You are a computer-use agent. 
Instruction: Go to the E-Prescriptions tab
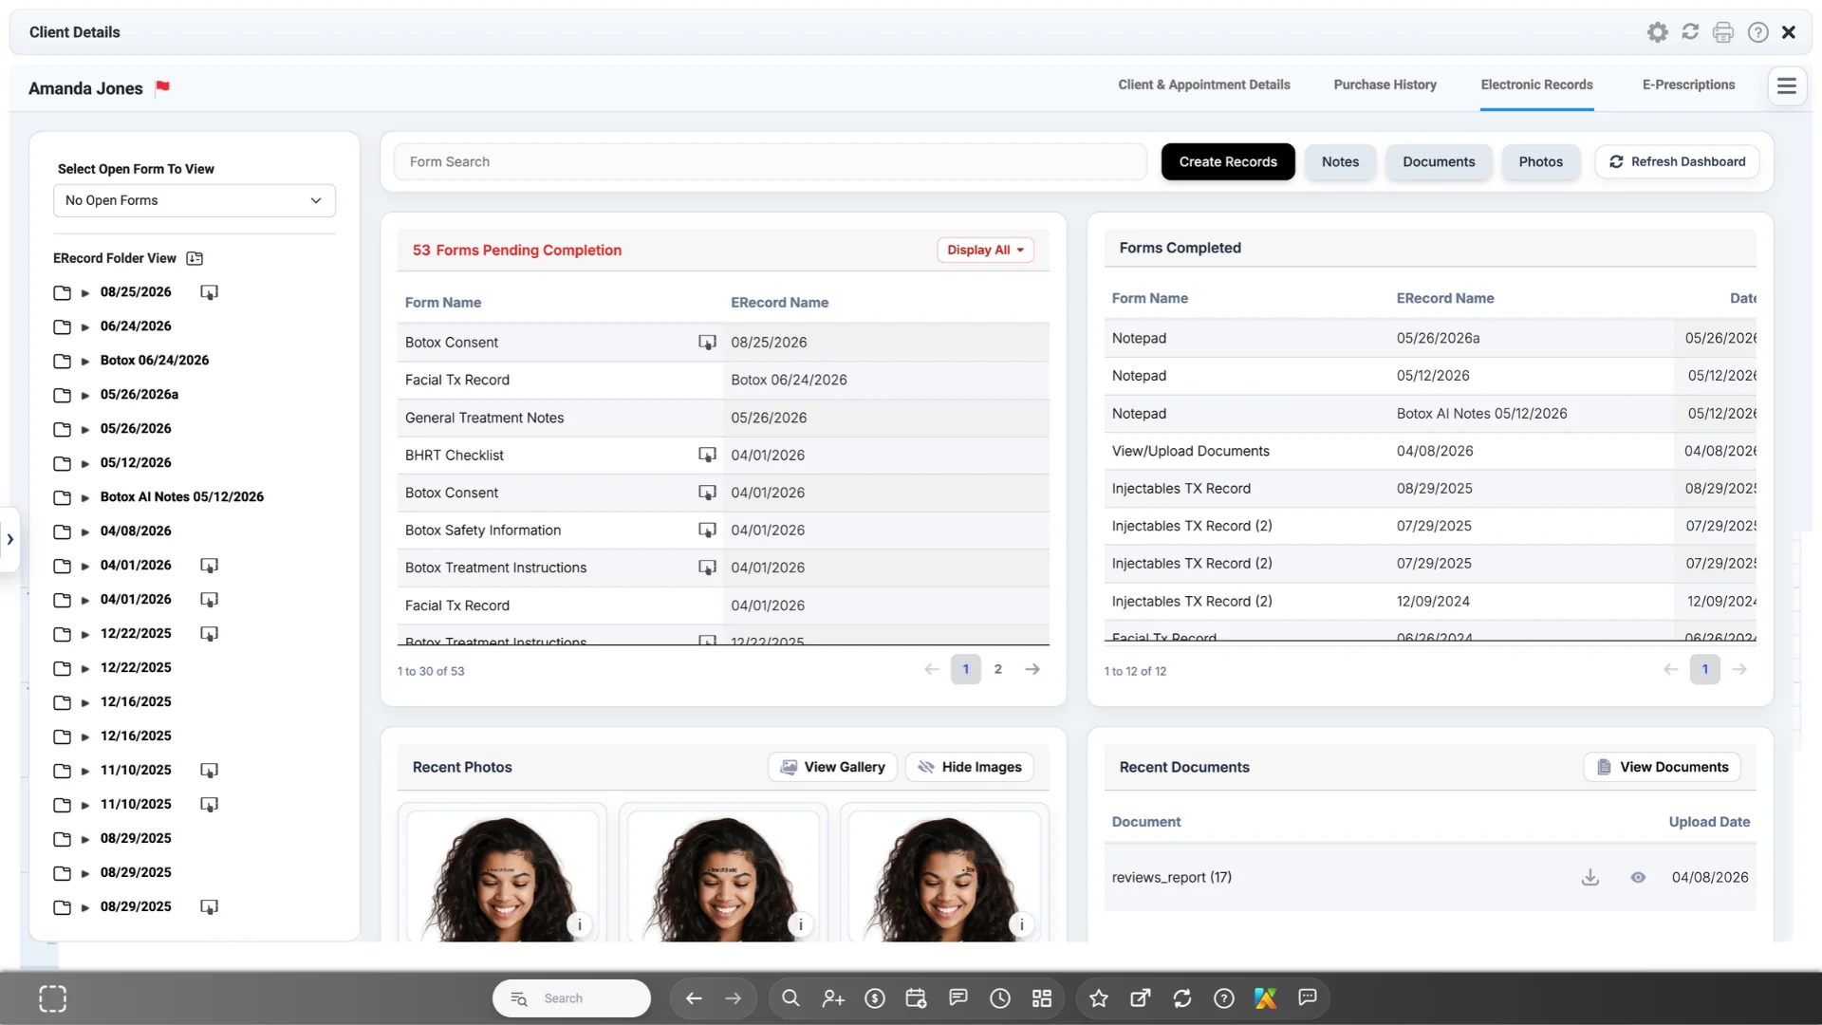[1688, 84]
